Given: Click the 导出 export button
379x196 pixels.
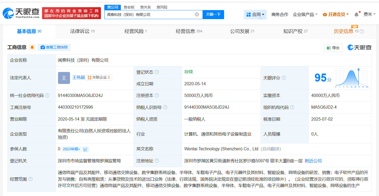Looking at the screenshot, I should pos(333,48).
